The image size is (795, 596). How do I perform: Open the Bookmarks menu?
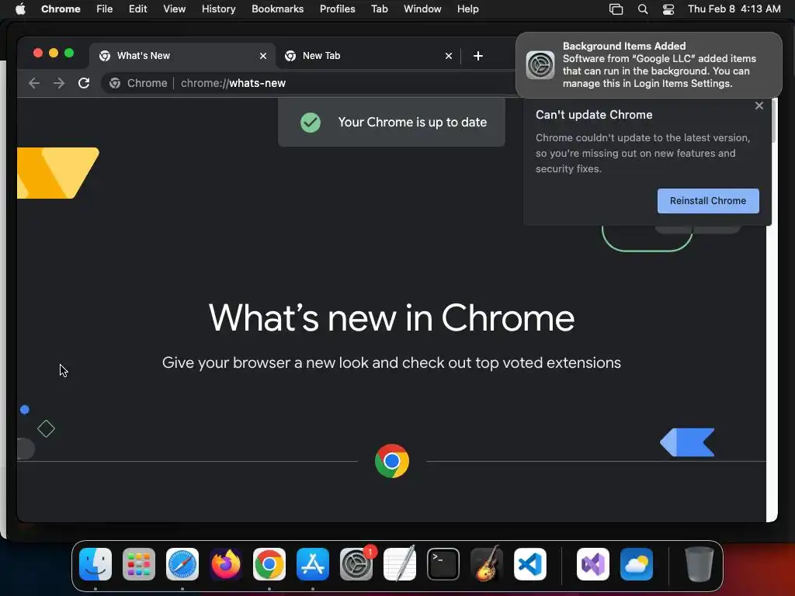pos(277,9)
